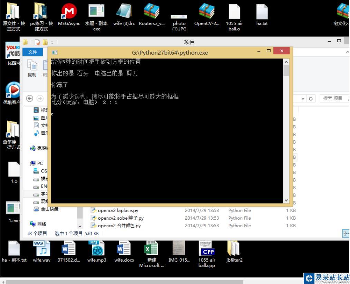Viewport: 350px width, 284px height.
Task: Open the 水题 - 副本.exe desktop icon
Action: pos(96,11)
